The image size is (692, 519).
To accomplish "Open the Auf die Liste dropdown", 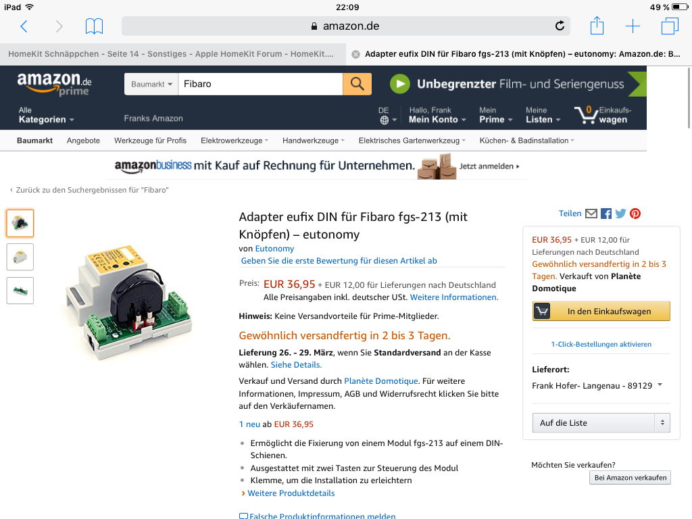I will [x=601, y=423].
